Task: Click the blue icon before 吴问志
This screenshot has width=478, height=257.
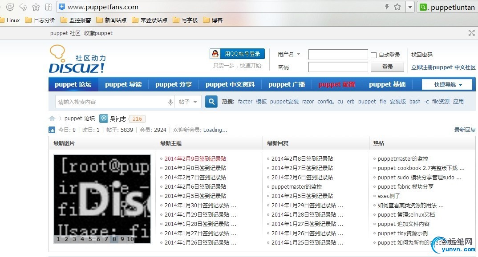Action: (x=104, y=119)
